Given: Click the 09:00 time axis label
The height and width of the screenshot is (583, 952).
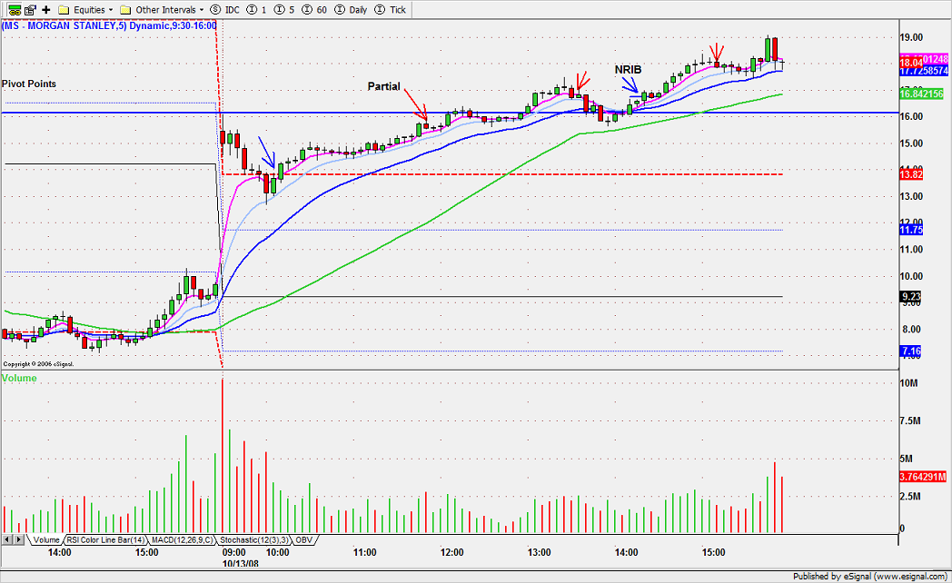Looking at the screenshot, I should (x=233, y=553).
